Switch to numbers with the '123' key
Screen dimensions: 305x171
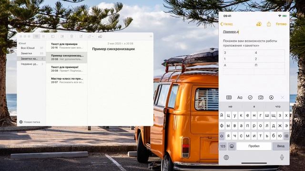pos(223,146)
